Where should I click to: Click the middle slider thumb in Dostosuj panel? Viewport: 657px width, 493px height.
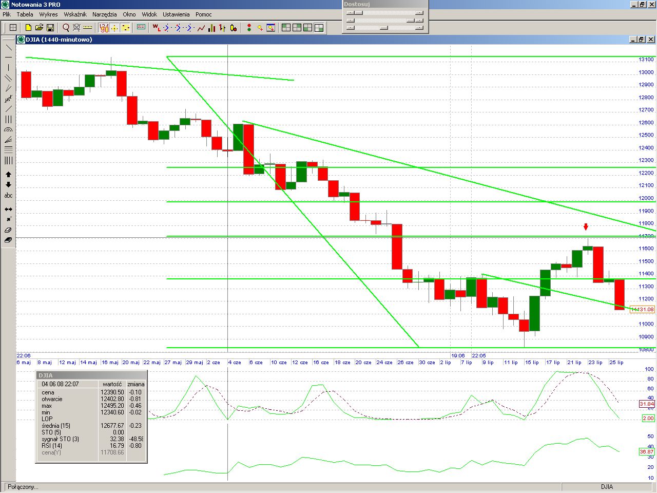pos(410,21)
